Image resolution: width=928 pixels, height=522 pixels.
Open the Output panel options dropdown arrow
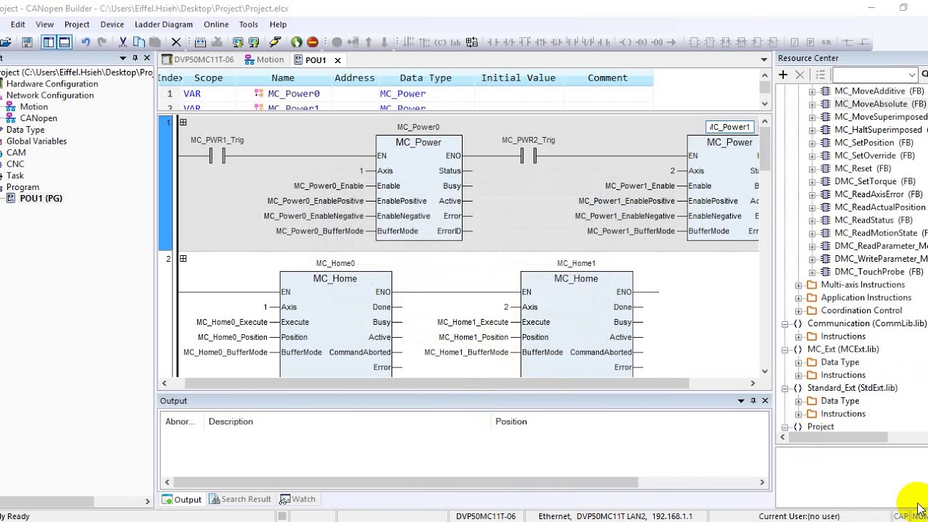[x=741, y=400]
